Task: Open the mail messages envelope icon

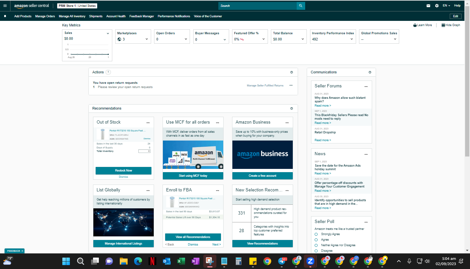Action: (x=429, y=6)
